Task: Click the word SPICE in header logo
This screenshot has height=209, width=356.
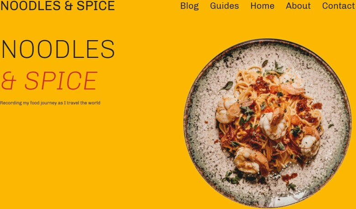Action: click(x=95, y=5)
